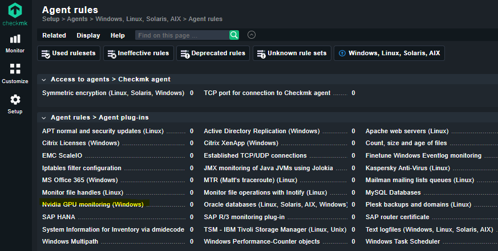Viewport: 498px width, 251px height.
Task: Collapse the Agent plug-ins section
Action: (44, 118)
